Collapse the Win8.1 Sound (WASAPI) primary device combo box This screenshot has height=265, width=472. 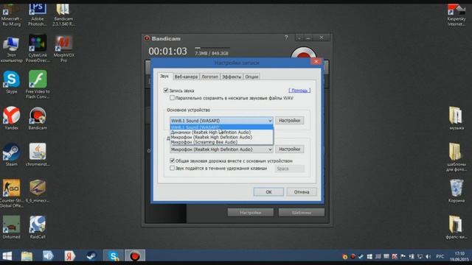pyautogui.click(x=221, y=121)
